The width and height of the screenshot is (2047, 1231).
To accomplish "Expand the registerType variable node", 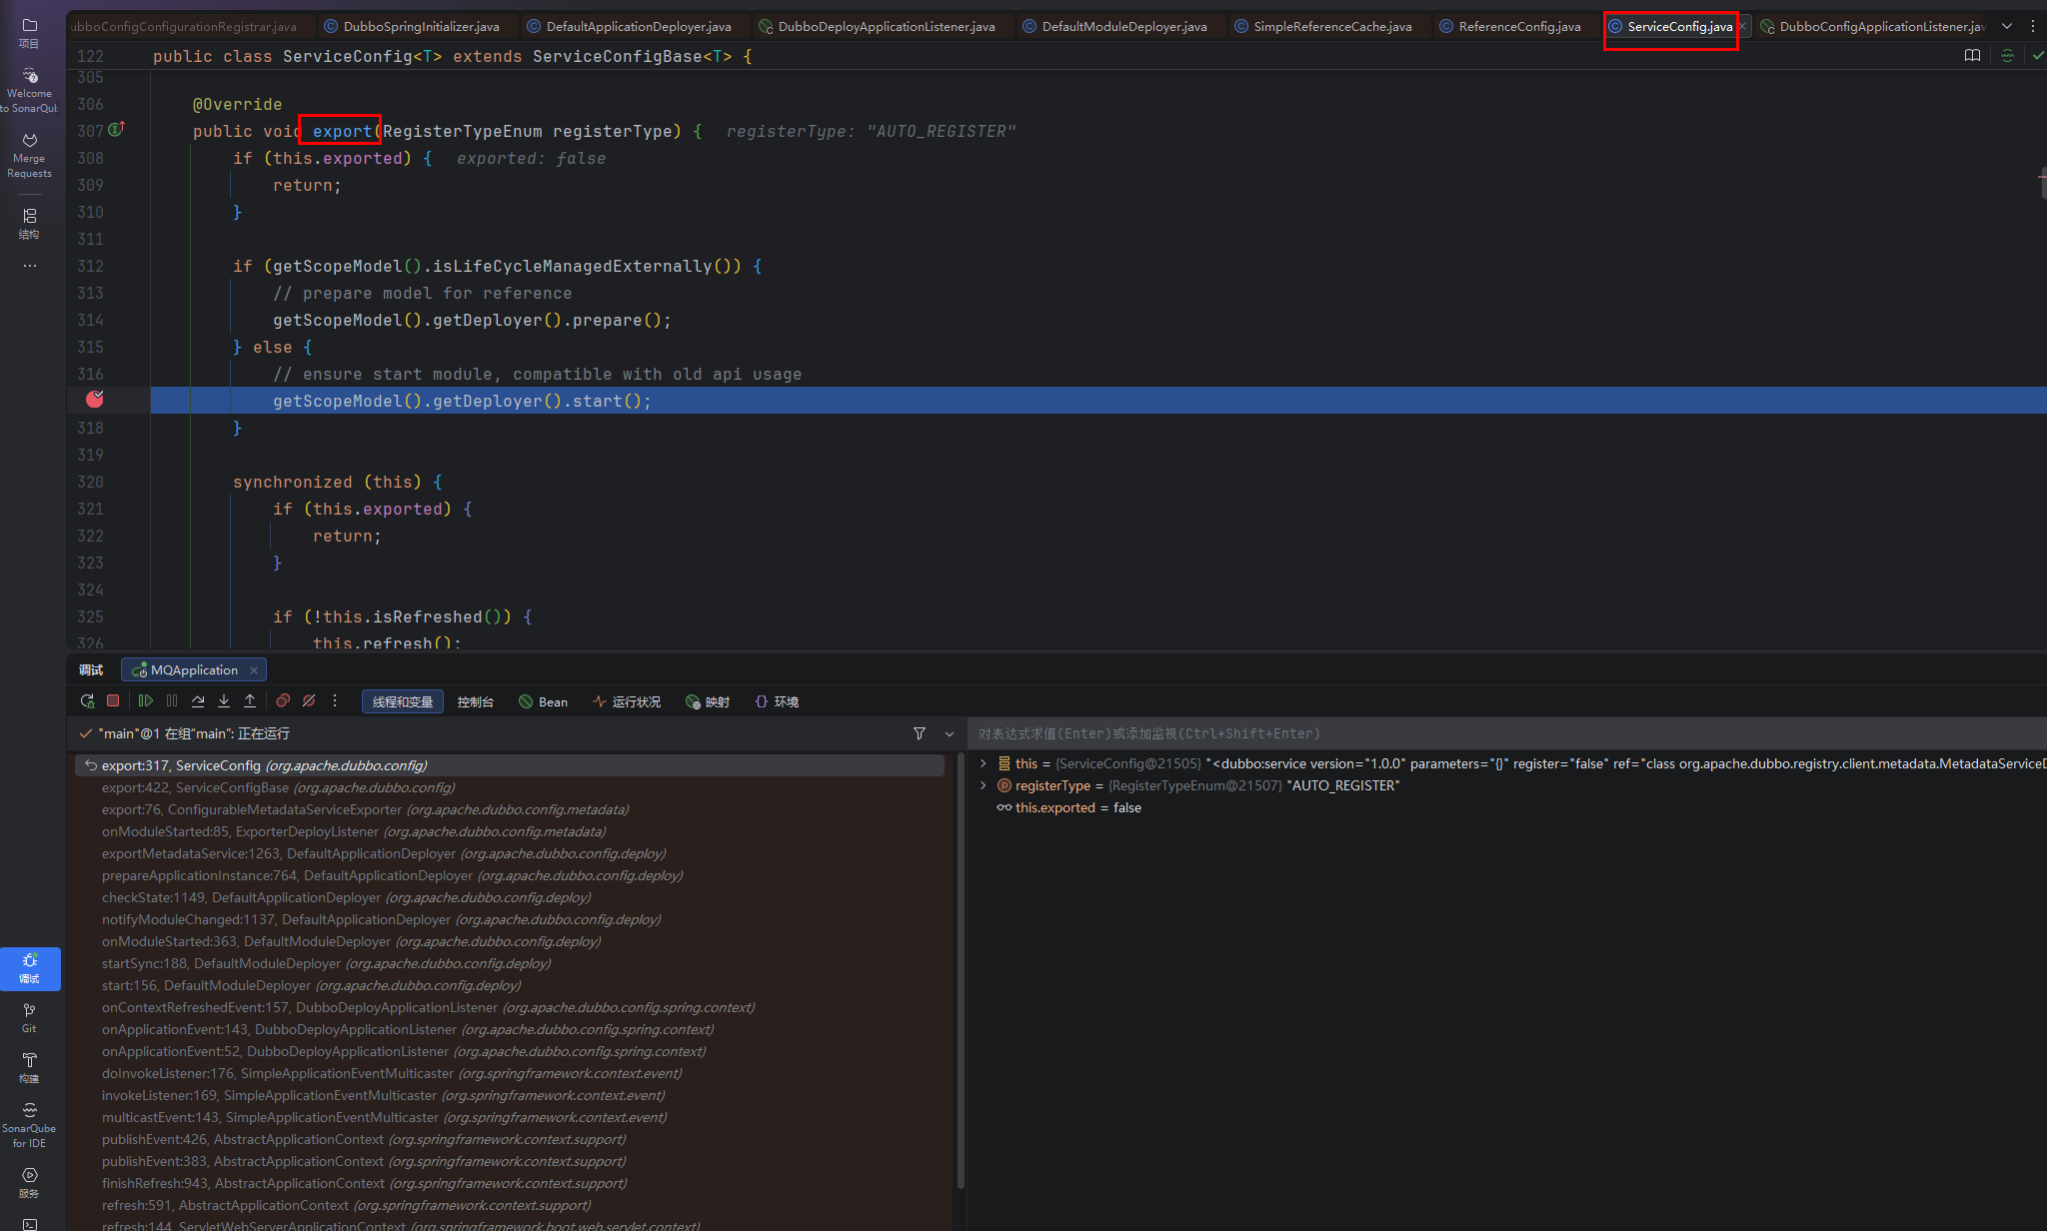I will 984,785.
